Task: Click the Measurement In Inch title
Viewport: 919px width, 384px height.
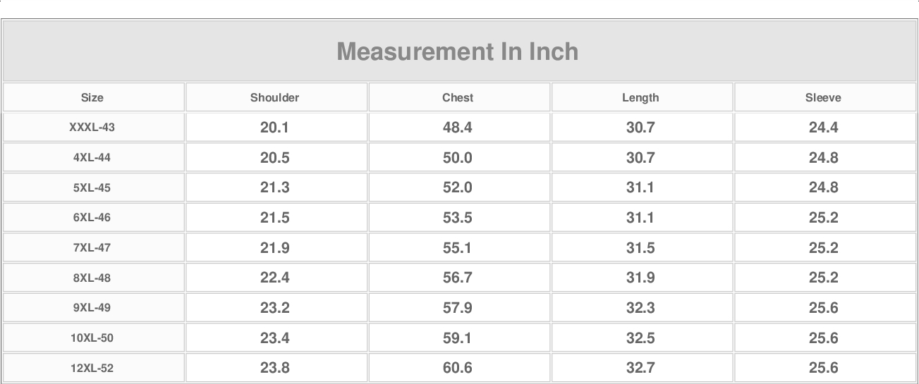Action: [x=458, y=51]
